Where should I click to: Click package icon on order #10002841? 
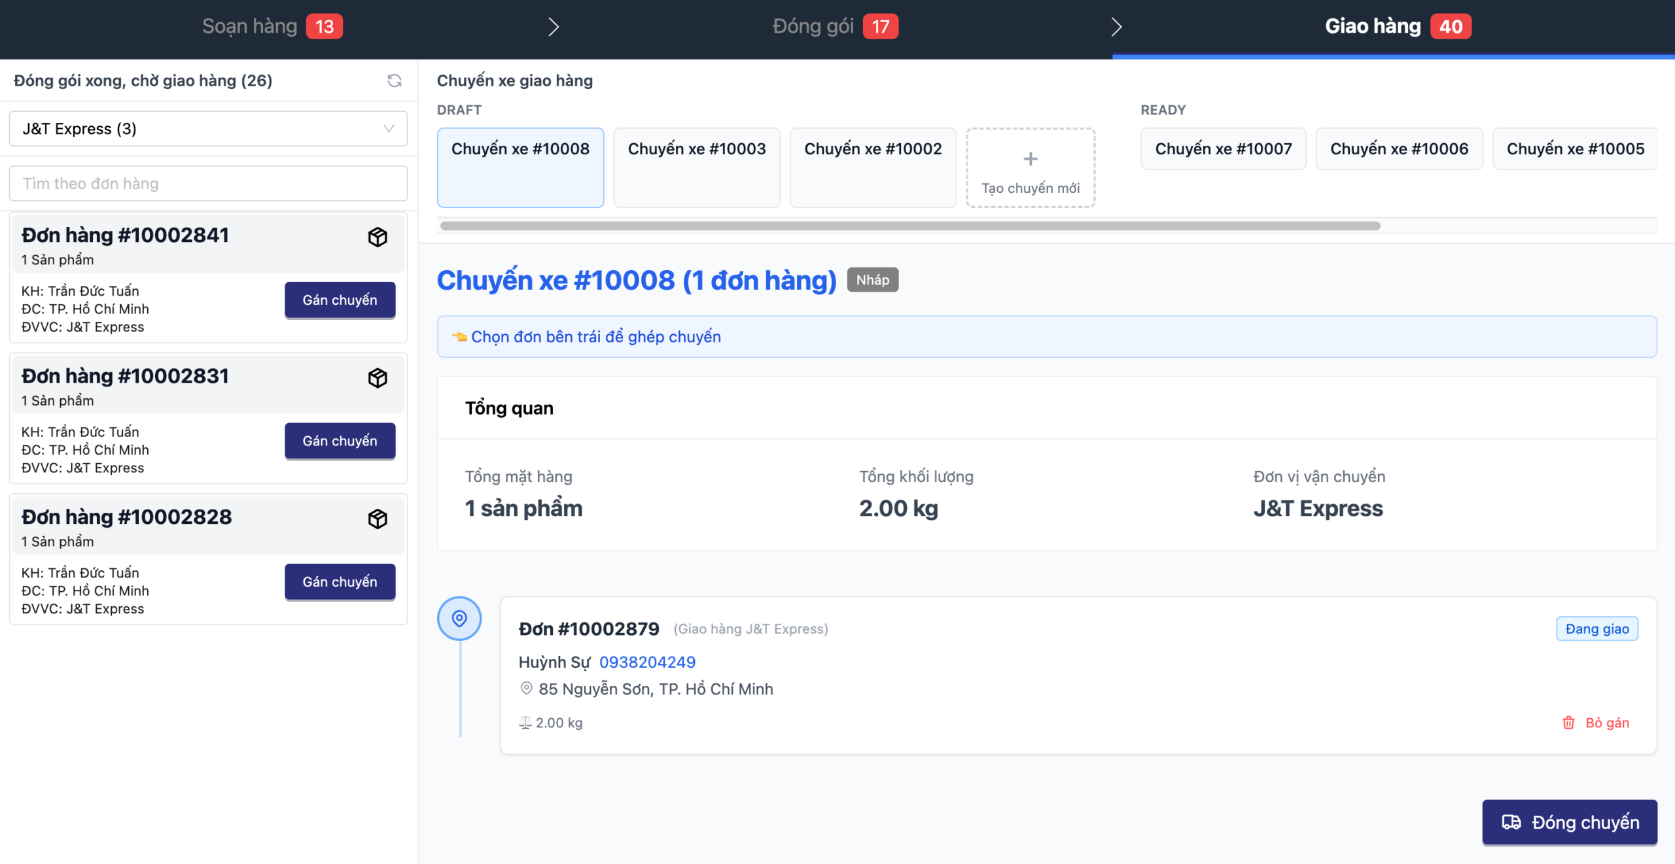[378, 237]
